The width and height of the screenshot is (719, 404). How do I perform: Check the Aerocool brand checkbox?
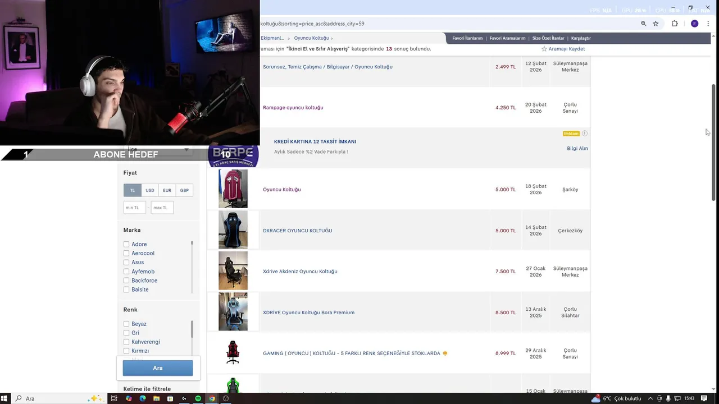pos(126,253)
